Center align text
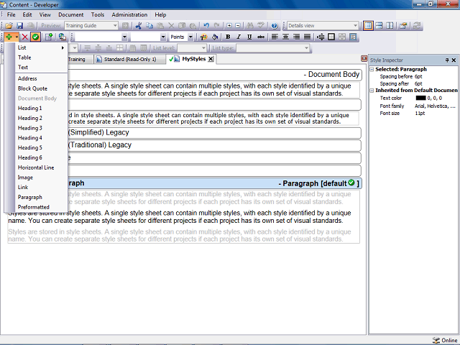 pos(285,37)
